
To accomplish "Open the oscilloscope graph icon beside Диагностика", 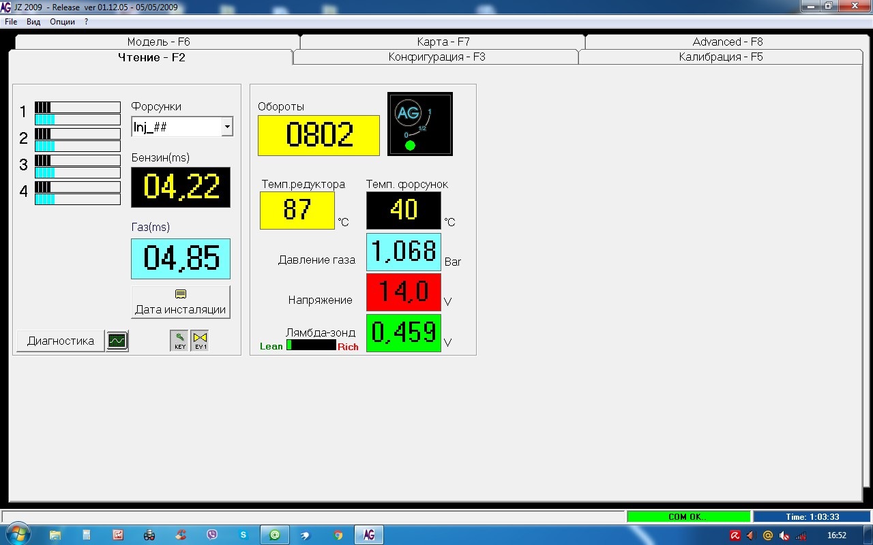I will [x=117, y=341].
